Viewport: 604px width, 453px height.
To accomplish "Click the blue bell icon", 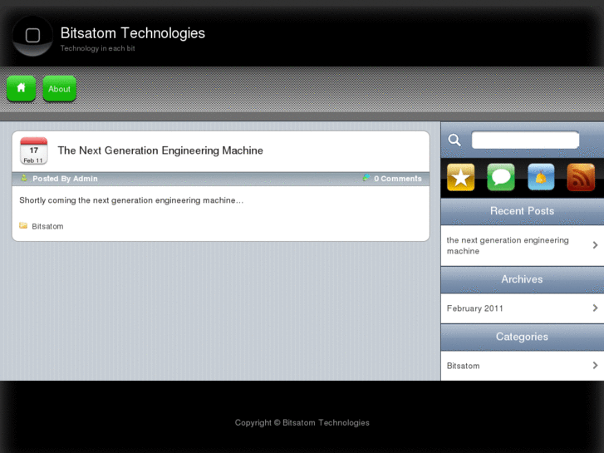I will pyautogui.click(x=541, y=177).
